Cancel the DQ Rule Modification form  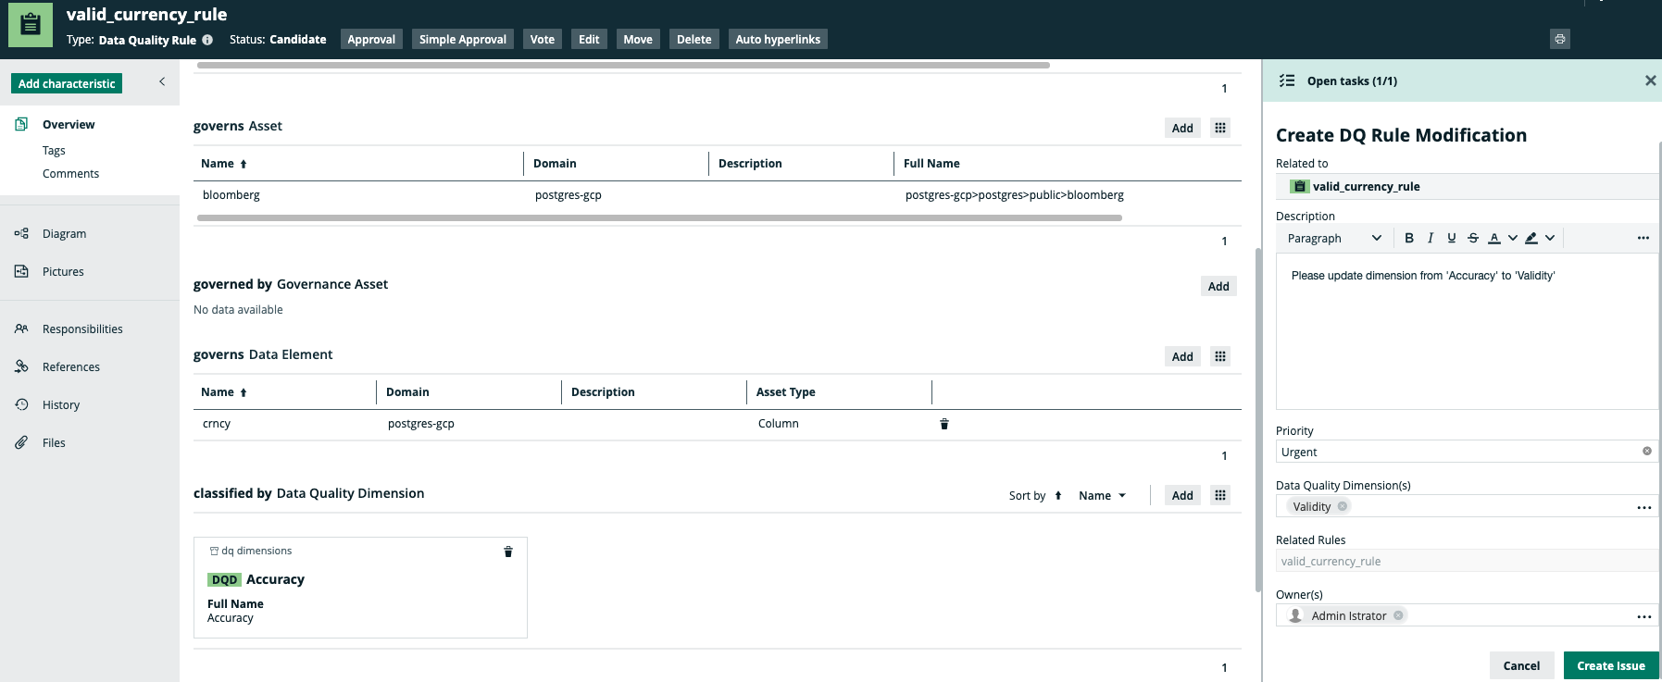pos(1521,665)
